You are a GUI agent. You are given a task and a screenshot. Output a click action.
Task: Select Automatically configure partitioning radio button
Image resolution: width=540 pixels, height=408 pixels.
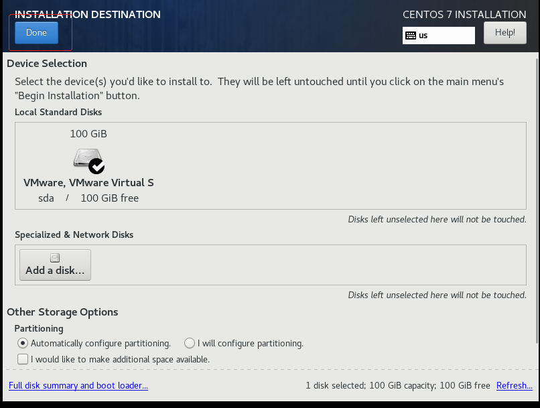pyautogui.click(x=23, y=343)
